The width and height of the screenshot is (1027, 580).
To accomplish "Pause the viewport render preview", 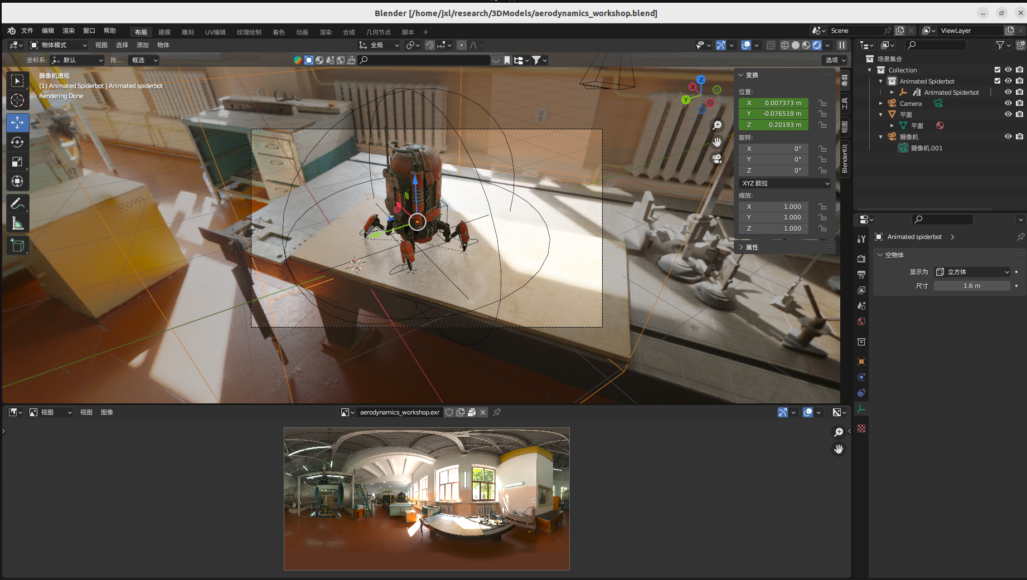I will point(842,45).
